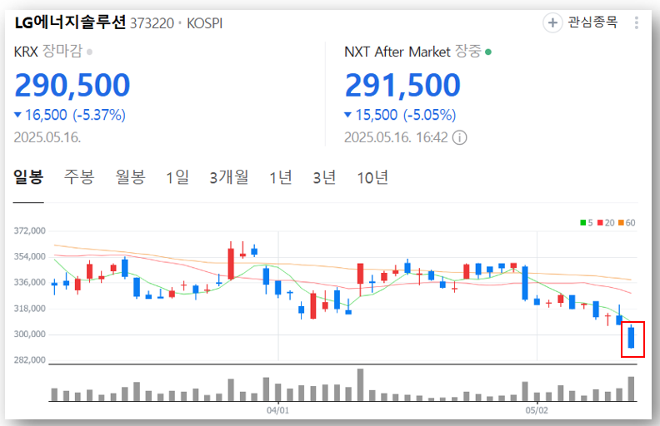Viewport: 660px width, 426px height.
Task: Click the NXT price 291,500
Action: 402,85
